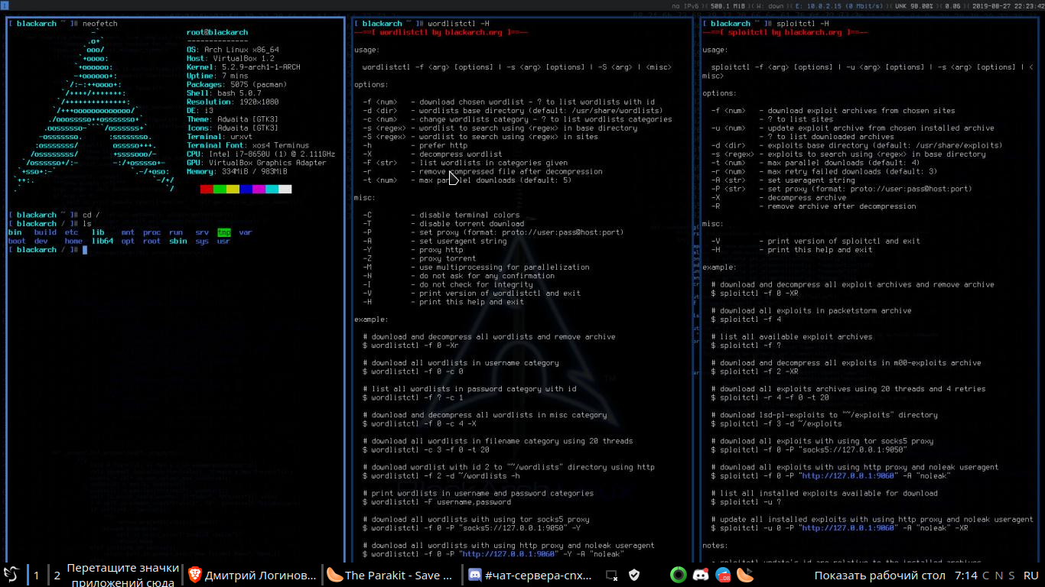The image size is (1045, 587).
Task: Click 'disable torrent download' option line
Action: pyautogui.click(x=471, y=224)
